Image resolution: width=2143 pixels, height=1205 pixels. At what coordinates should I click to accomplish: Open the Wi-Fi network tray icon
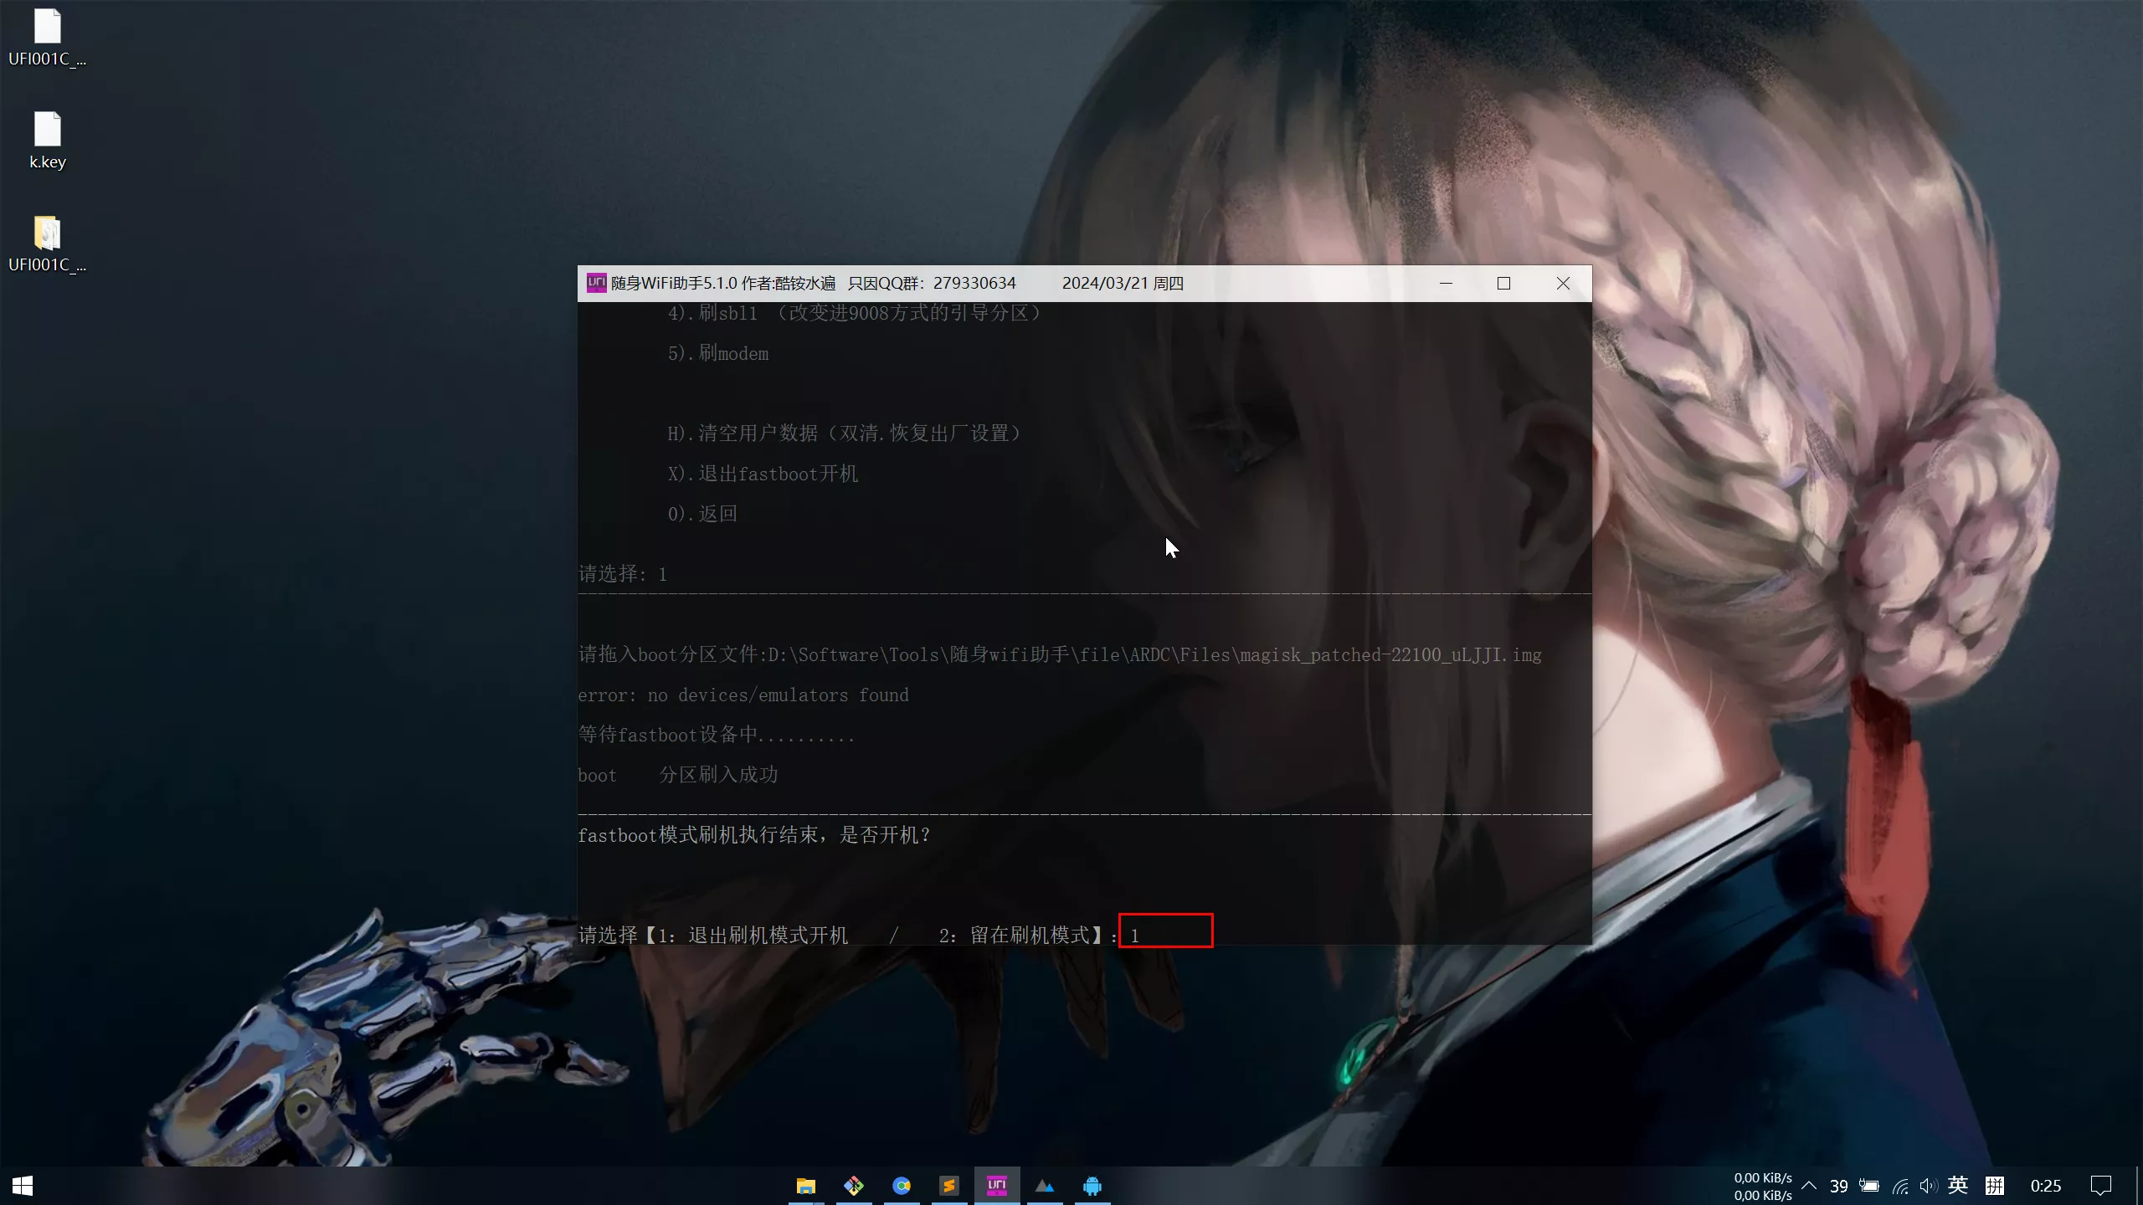(x=1900, y=1186)
